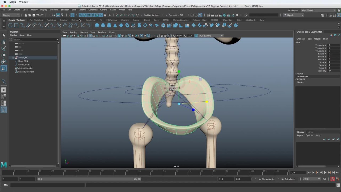The width and height of the screenshot is (341, 192).
Task: Click the NURBS square shelf icon
Action: point(16,25)
